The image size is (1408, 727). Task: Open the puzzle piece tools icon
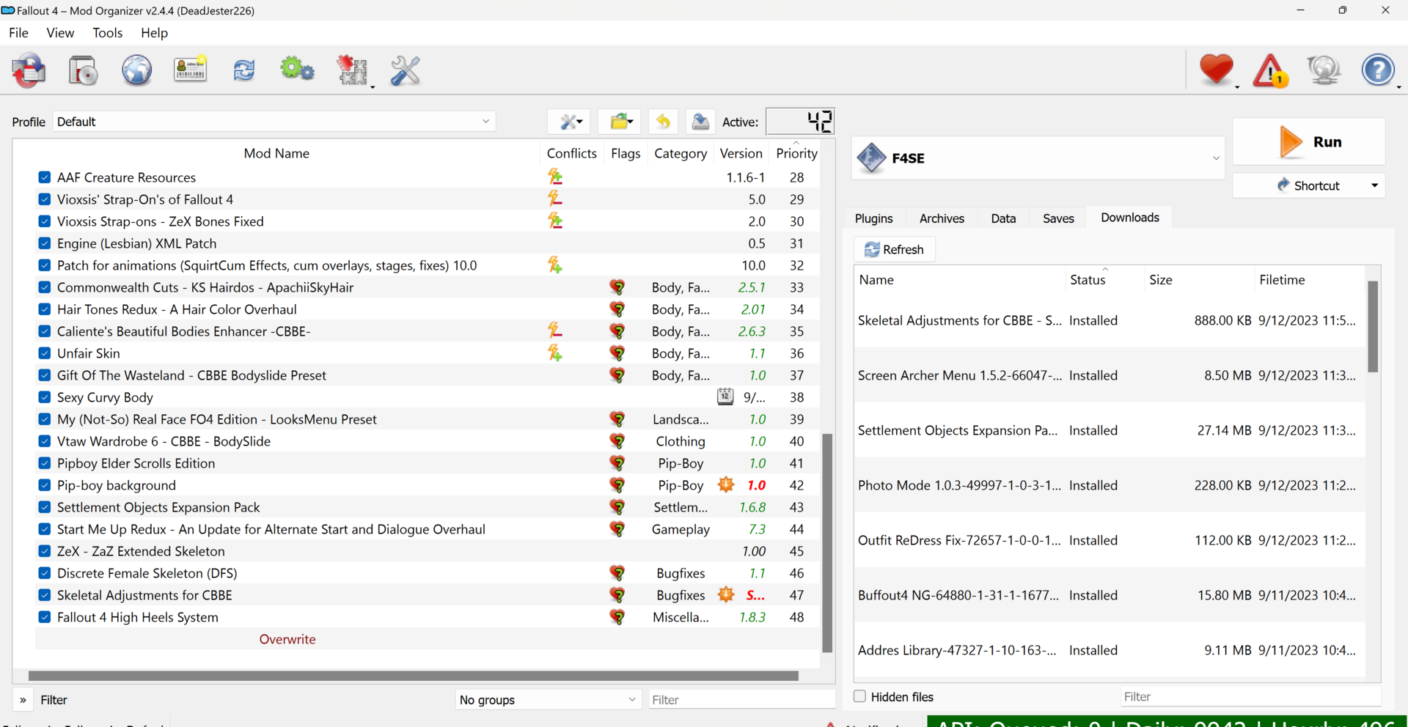click(352, 70)
